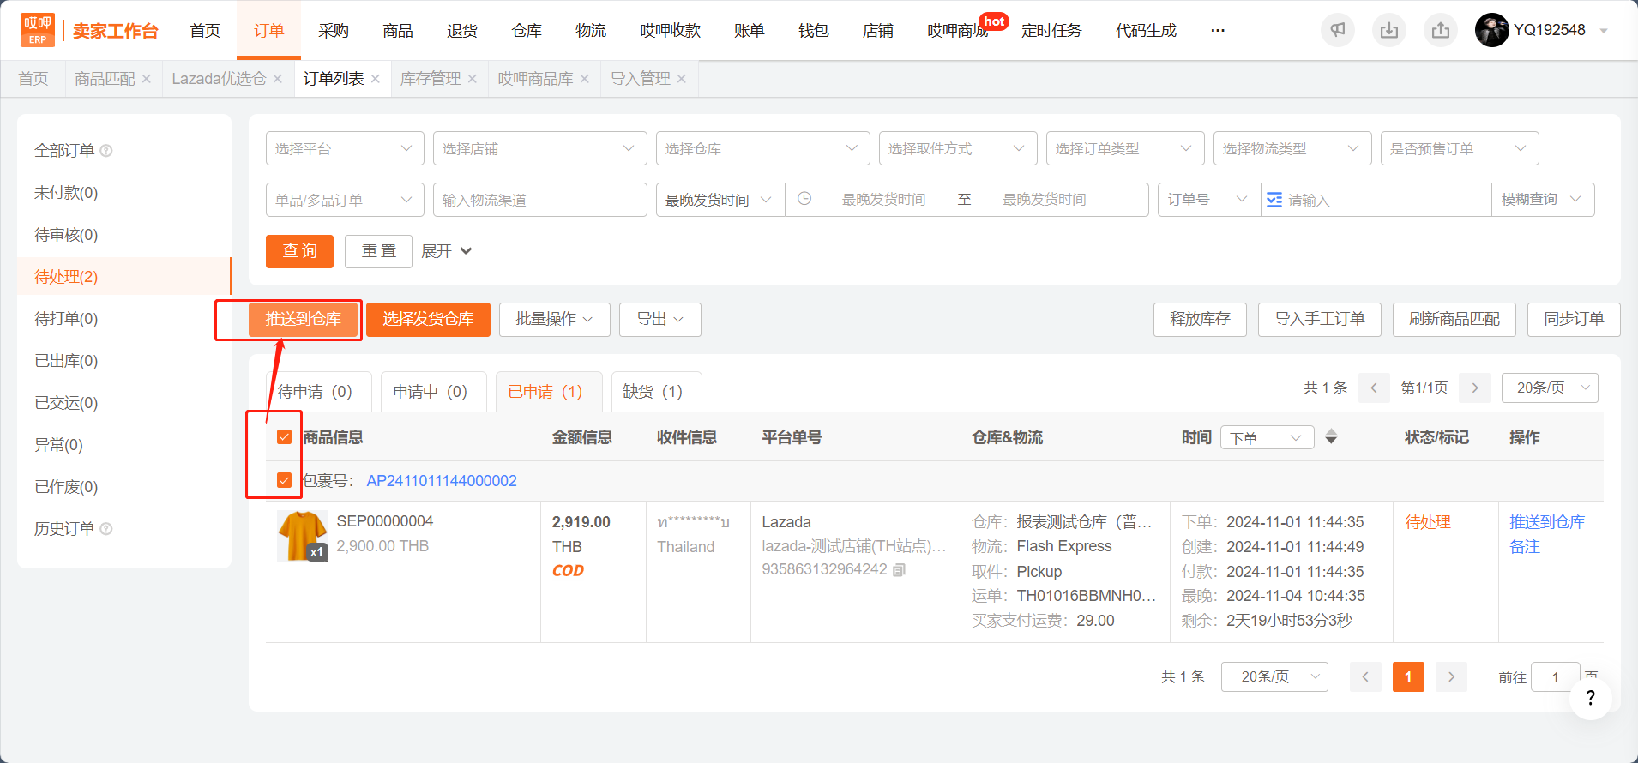This screenshot has width=1638, height=763.
Task: Open the 选择物流类型 dropdown
Action: tap(1292, 148)
